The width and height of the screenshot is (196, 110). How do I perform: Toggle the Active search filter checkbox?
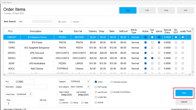(60, 22)
